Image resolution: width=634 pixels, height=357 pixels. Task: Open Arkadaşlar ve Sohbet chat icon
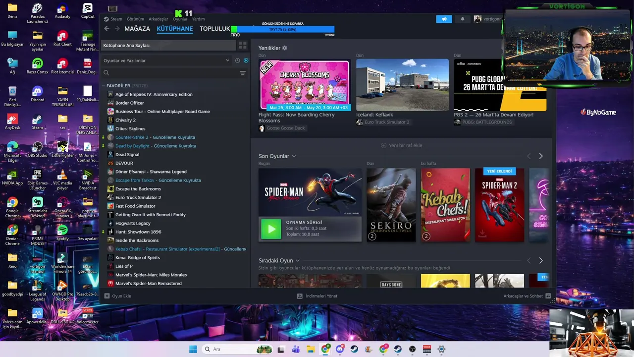coord(548,296)
